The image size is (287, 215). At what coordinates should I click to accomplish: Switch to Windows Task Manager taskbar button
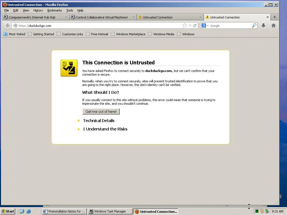(x=110, y=211)
